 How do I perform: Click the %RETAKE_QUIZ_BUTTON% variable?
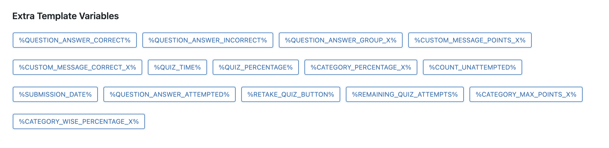coord(291,95)
